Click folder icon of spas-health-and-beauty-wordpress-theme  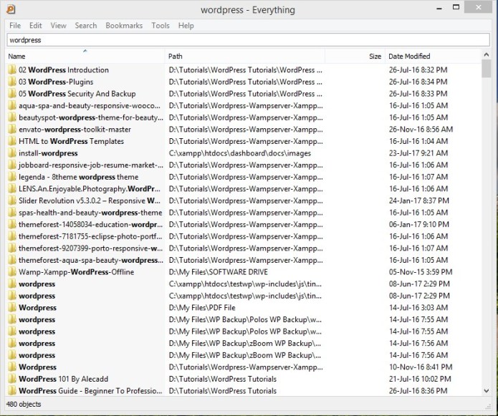[12, 213]
